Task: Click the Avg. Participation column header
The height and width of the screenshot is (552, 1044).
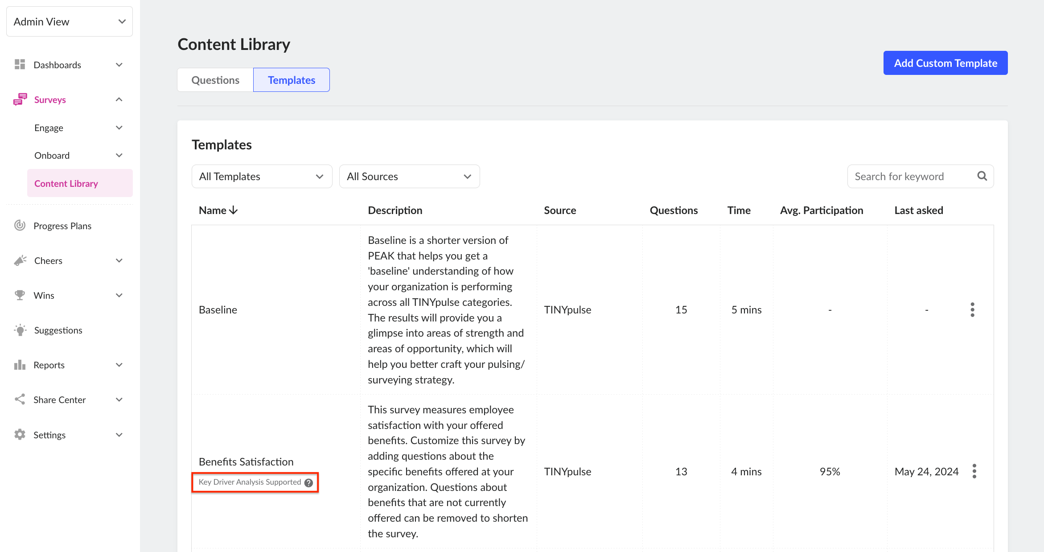Action: tap(822, 210)
